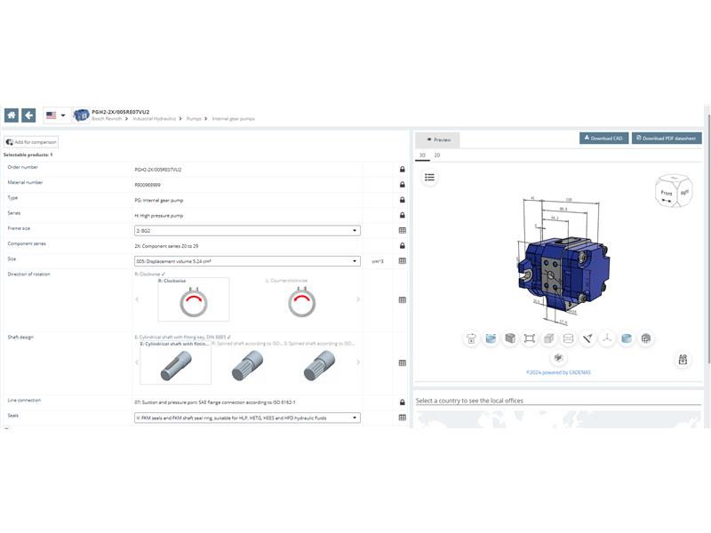Click the lock icon in Order number row
The width and height of the screenshot is (711, 533).
coord(403,169)
